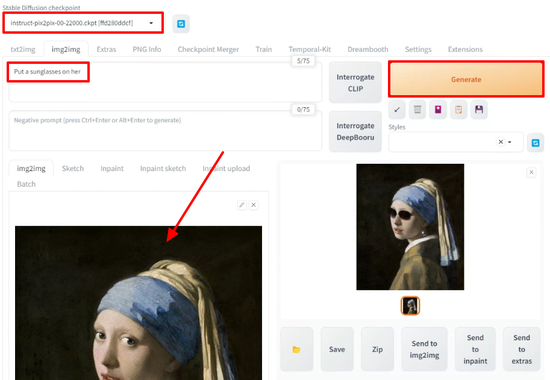This screenshot has width=550, height=380.
Task: Click the Send to img2img button
Action: tap(425, 349)
